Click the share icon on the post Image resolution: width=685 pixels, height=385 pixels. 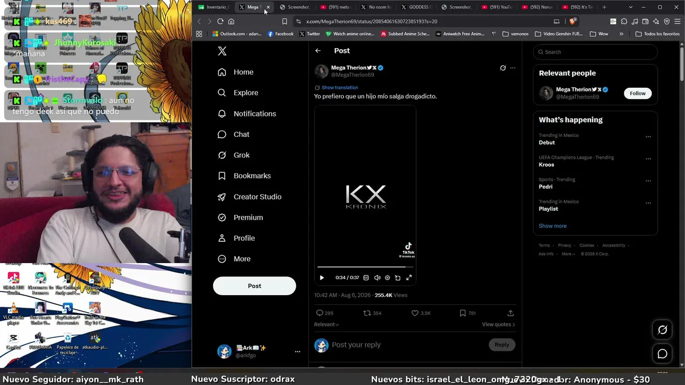pyautogui.click(x=511, y=313)
